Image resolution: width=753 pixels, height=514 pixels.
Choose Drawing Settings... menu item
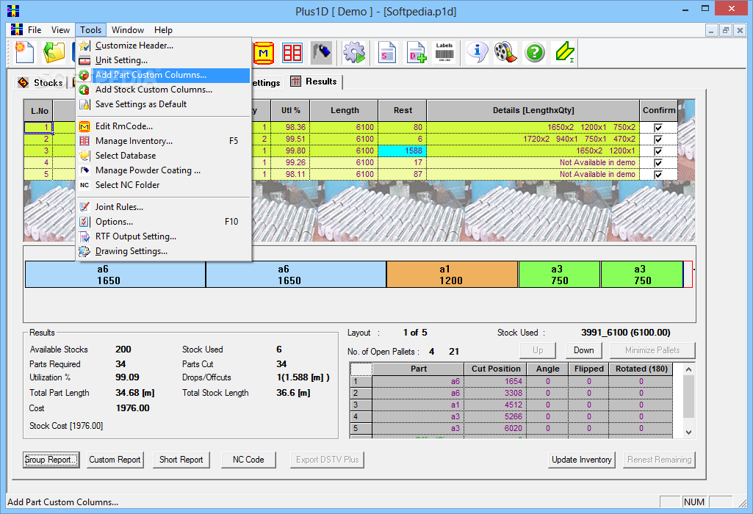[x=163, y=251]
